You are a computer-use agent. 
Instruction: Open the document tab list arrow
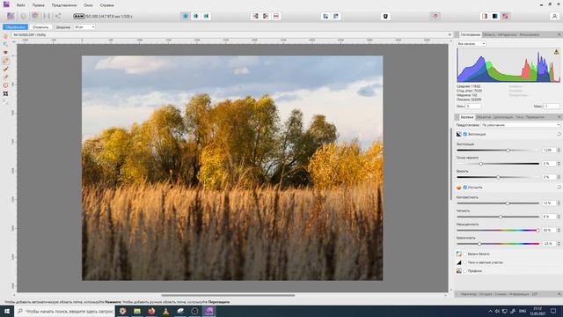pos(450,35)
